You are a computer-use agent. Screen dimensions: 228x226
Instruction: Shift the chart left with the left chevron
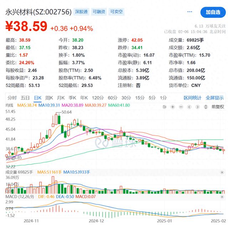tap(189, 107)
